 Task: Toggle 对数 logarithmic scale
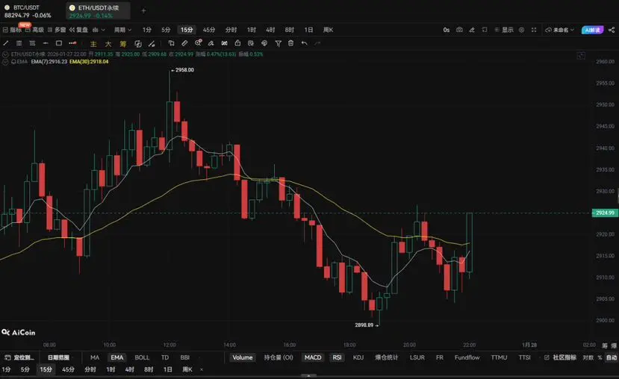588,357
